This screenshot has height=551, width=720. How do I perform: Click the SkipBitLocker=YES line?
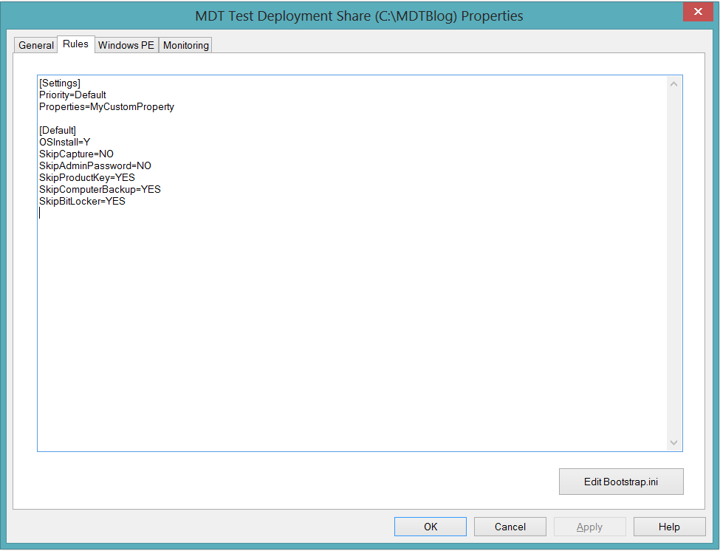coord(82,202)
